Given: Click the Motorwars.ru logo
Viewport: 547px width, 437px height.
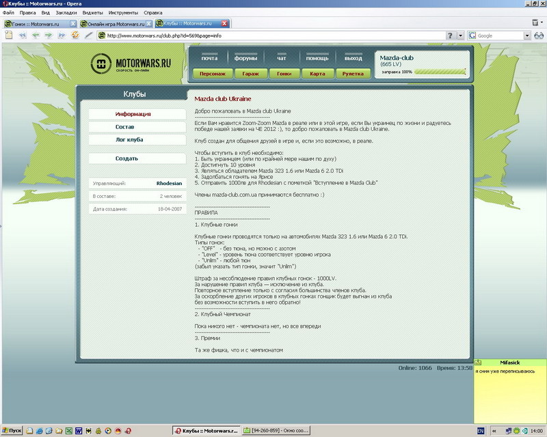Looking at the screenshot, I should 131,64.
